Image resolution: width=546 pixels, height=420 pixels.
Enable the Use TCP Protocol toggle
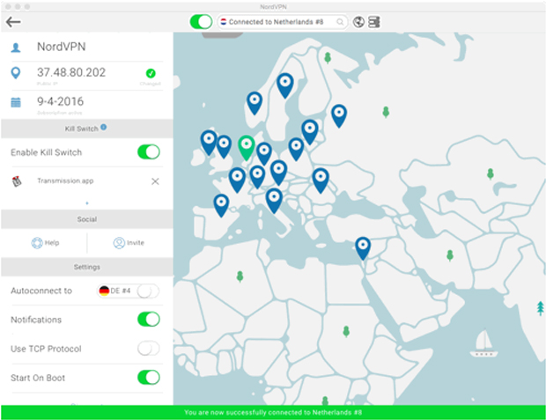pyautogui.click(x=148, y=349)
